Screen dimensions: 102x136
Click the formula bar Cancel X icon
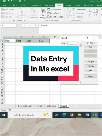tap(24, 25)
